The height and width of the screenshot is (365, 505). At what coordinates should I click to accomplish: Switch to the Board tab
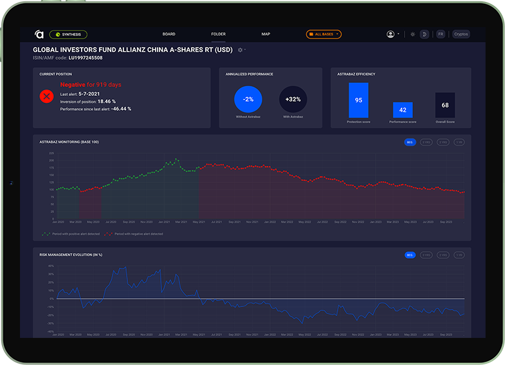169,34
